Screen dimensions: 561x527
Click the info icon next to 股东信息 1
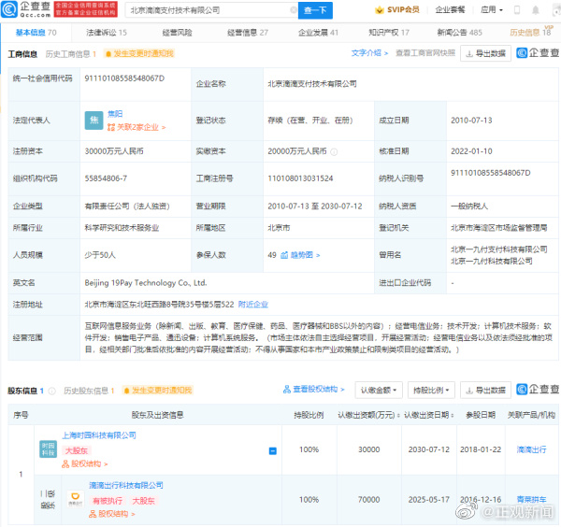click(x=51, y=392)
